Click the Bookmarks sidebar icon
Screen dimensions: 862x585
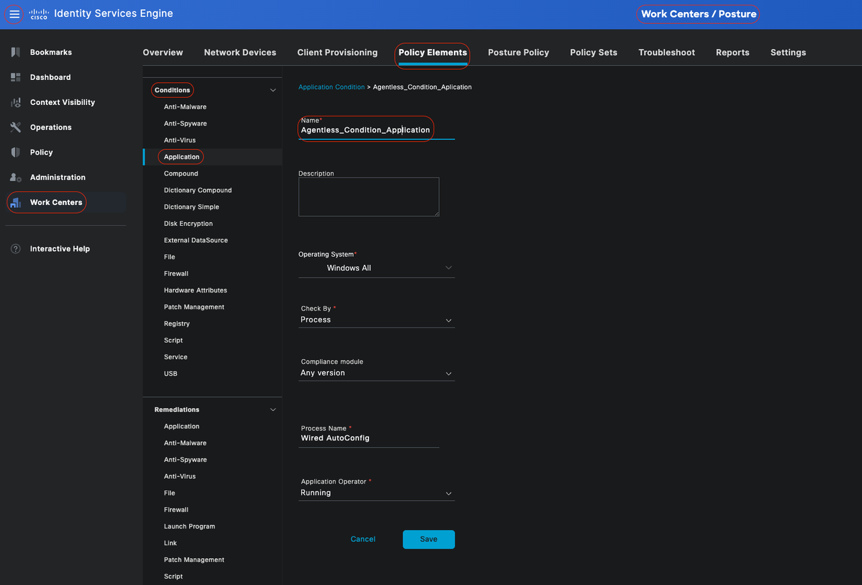coord(15,52)
